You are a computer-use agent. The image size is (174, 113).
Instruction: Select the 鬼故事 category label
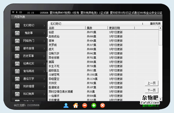coord(29,33)
